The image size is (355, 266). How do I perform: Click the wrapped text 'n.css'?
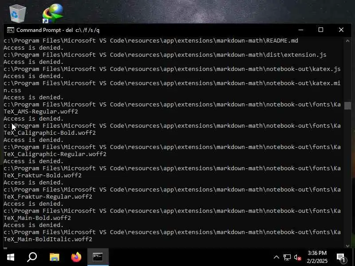click(x=12, y=90)
